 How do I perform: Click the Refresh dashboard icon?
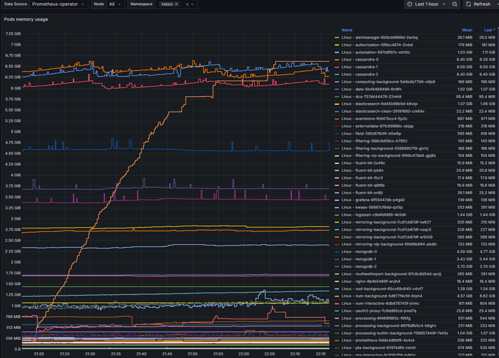[469, 4]
